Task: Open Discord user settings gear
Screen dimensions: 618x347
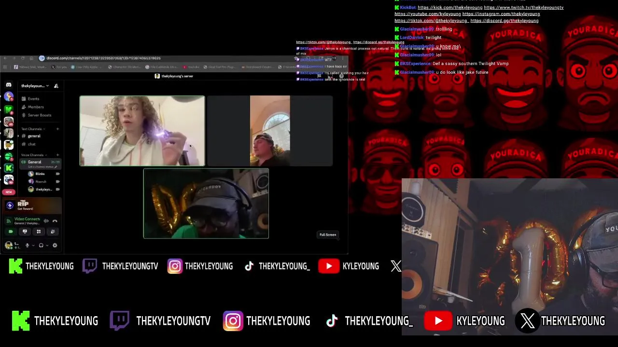Action: click(x=55, y=245)
